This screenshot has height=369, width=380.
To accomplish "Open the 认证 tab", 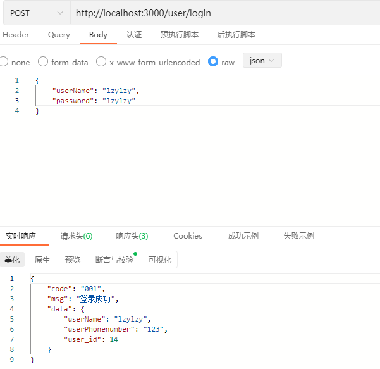I will 134,35.
